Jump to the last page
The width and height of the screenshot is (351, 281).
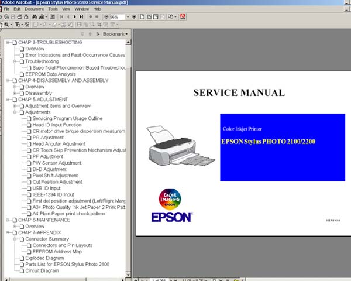[x=81, y=17]
